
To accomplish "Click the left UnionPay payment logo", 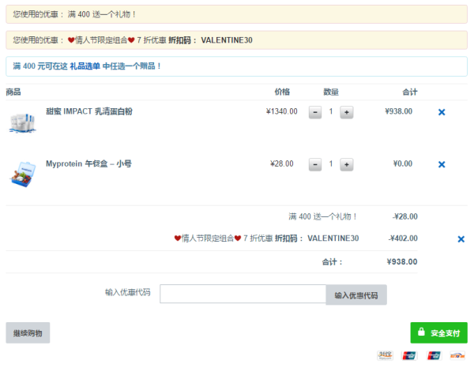I will (408, 355).
